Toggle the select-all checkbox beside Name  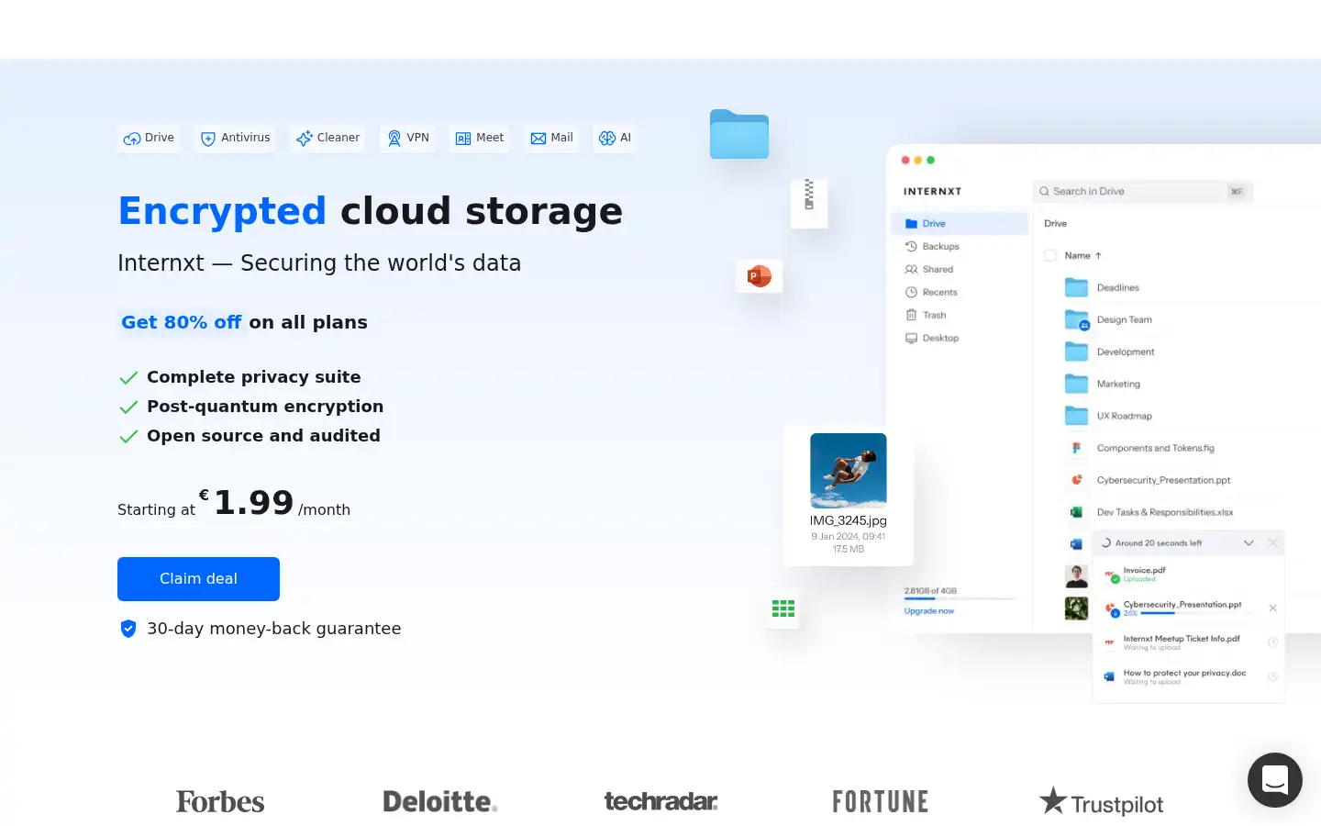pyautogui.click(x=1050, y=255)
